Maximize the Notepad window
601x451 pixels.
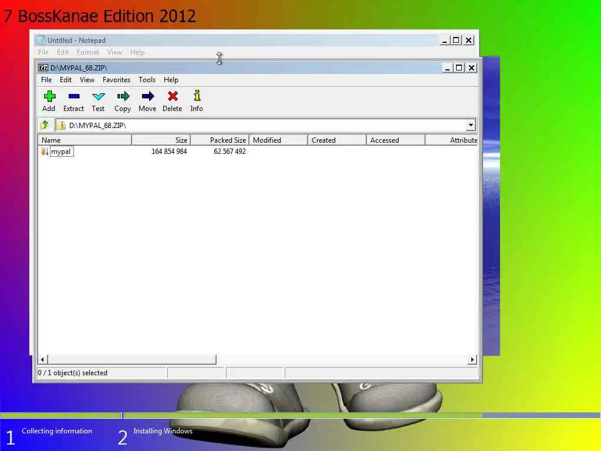coord(456,41)
